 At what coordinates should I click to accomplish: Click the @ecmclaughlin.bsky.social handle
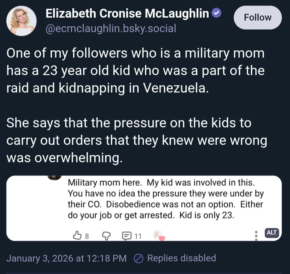pyautogui.click(x=111, y=28)
